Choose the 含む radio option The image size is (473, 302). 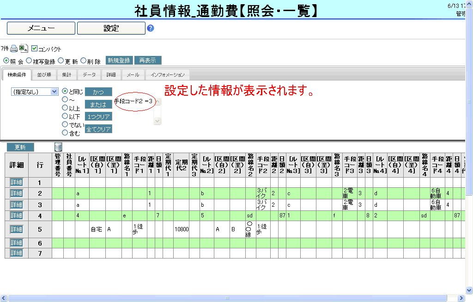(x=65, y=133)
